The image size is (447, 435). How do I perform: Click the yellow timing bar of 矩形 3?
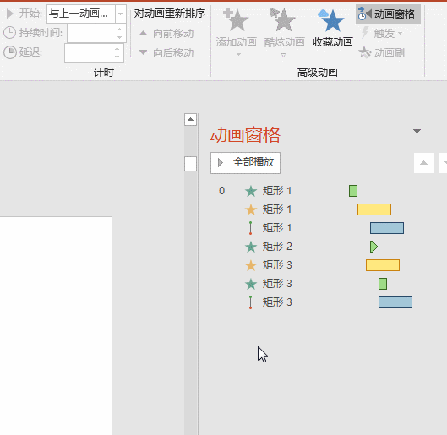click(383, 265)
